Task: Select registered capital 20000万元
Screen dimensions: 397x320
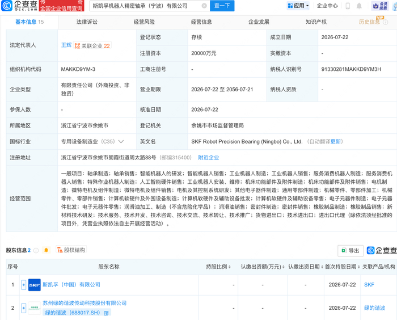Action: pyautogui.click(x=204, y=53)
